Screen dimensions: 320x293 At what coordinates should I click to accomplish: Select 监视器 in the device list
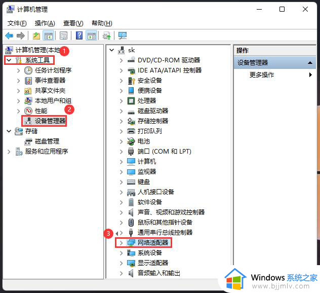[147, 172]
